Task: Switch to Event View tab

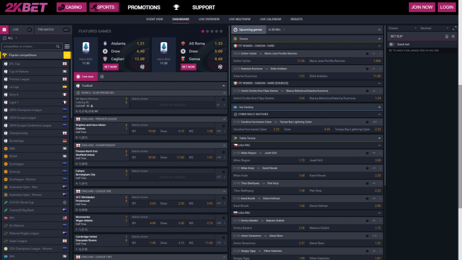Action: (154, 19)
